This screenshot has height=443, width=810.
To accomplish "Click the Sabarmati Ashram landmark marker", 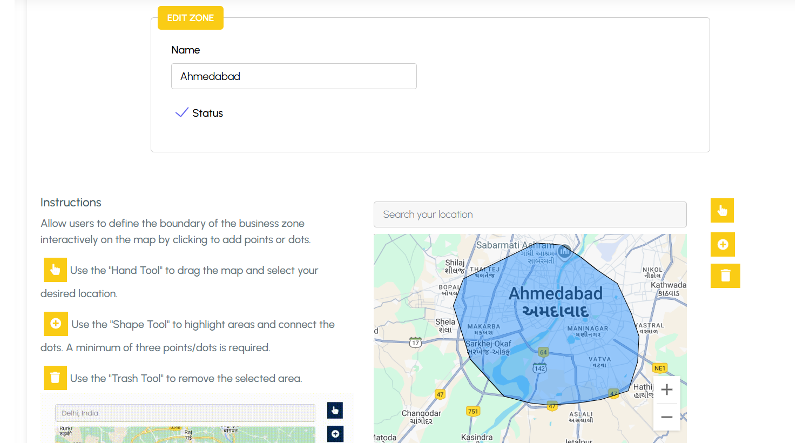I will coord(564,252).
